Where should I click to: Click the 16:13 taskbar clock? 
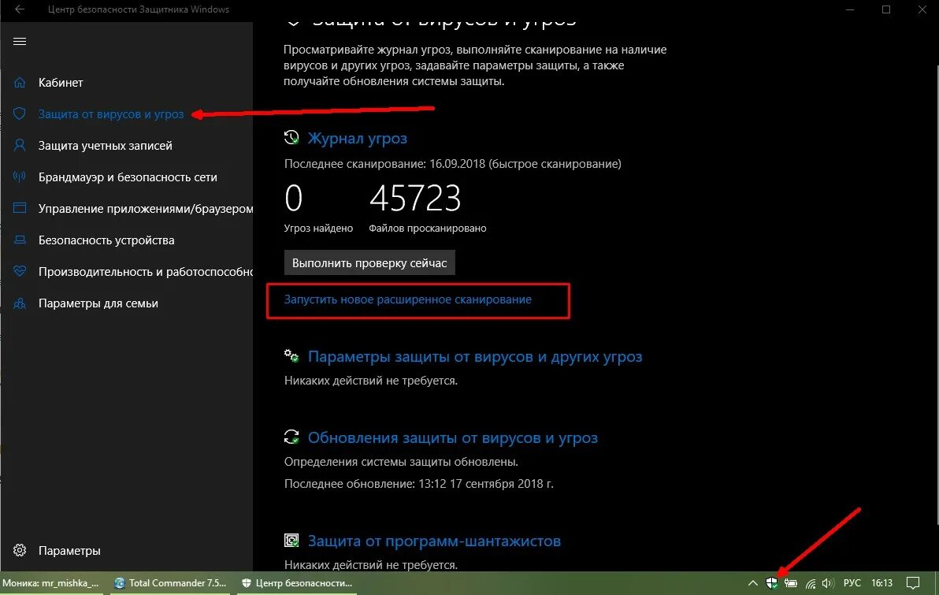[881, 583]
